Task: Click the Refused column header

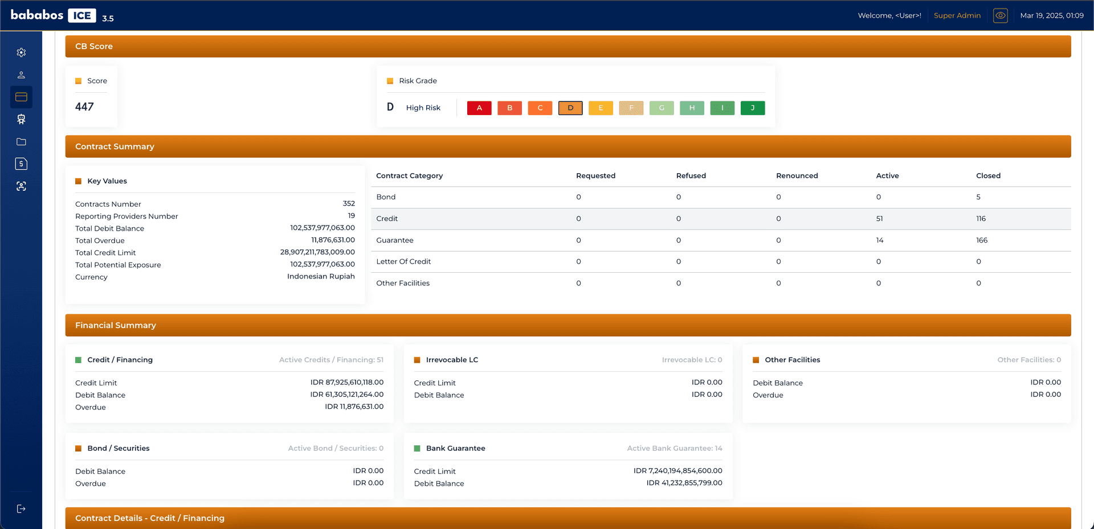Action: [x=691, y=175]
